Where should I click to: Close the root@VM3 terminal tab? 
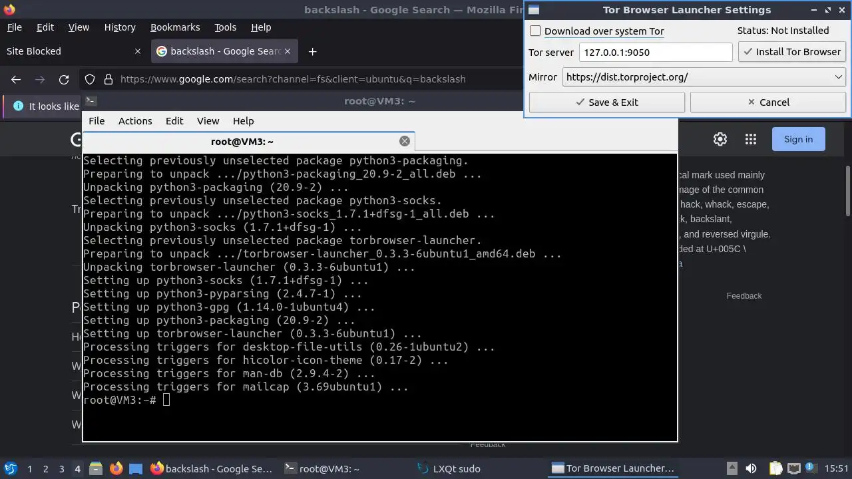(x=404, y=141)
